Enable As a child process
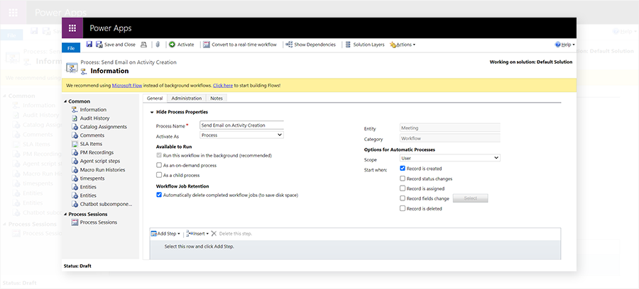 point(159,175)
